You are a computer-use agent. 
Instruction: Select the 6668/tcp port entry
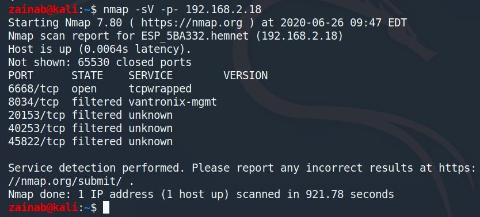[x=33, y=89]
